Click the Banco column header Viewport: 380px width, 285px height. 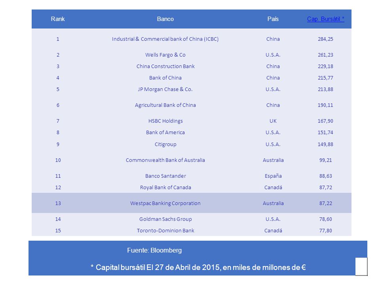(x=165, y=19)
